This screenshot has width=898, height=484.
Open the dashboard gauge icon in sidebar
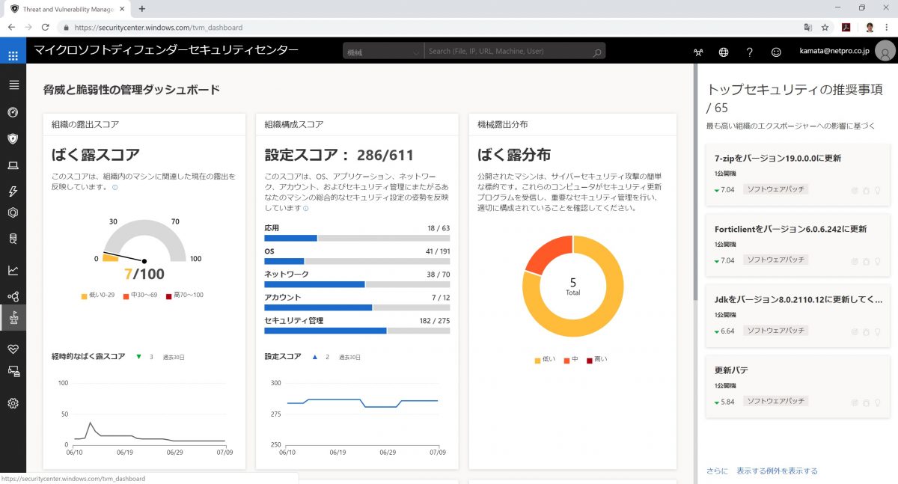tap(13, 112)
